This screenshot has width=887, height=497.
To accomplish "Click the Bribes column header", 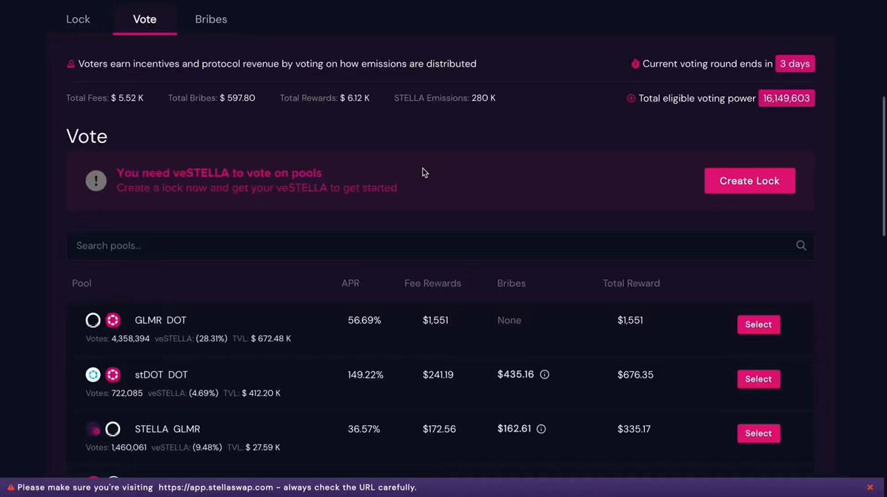I will coord(512,283).
